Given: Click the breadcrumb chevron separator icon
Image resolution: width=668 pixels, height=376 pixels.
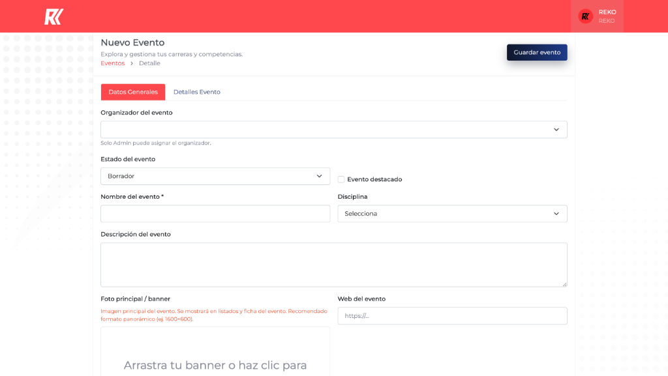Looking at the screenshot, I should (x=132, y=63).
